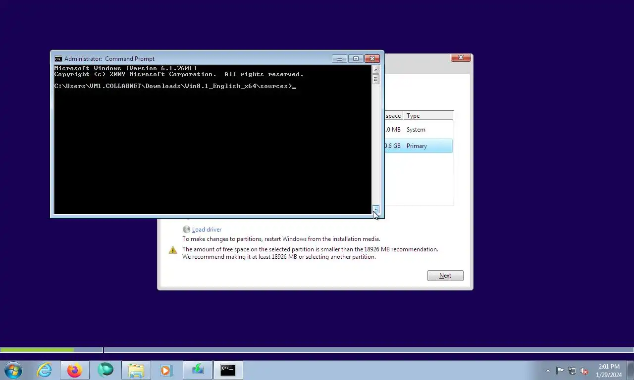Click the Load driver disc icon
The height and width of the screenshot is (380, 634).
tap(186, 230)
